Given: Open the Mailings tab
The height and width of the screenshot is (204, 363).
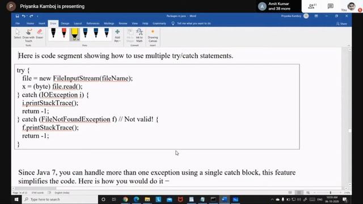Looking at the screenshot, I should (x=109, y=23).
